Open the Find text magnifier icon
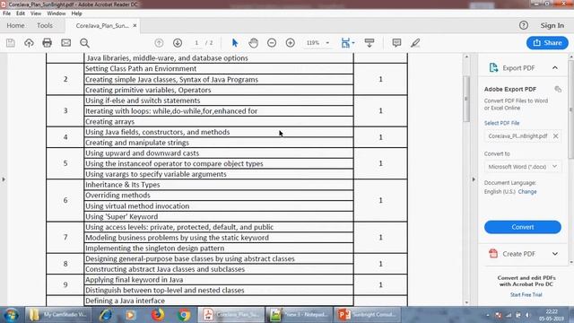The width and height of the screenshot is (574, 323). coord(84,43)
